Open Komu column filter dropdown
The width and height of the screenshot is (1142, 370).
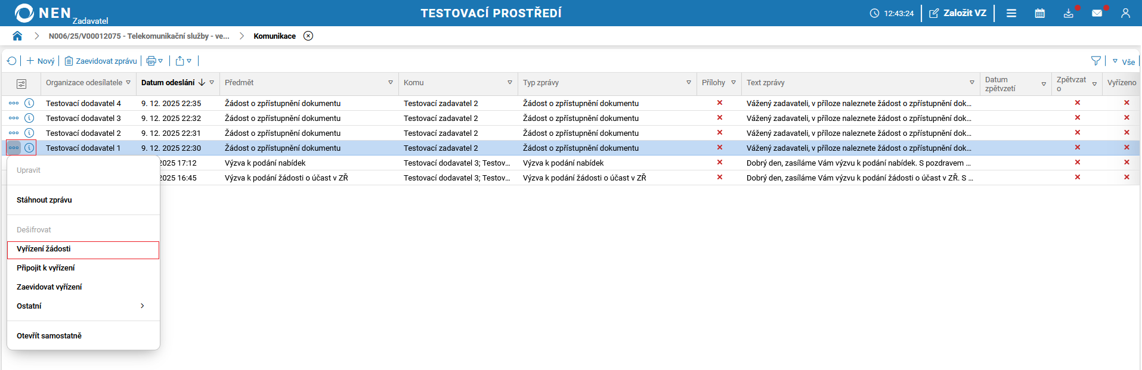coord(510,83)
